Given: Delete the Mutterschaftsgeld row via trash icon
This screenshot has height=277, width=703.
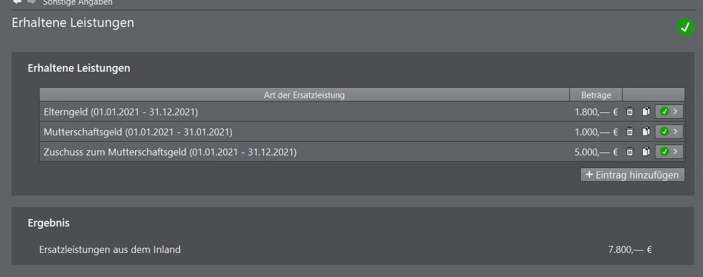Looking at the screenshot, I should click(x=630, y=132).
